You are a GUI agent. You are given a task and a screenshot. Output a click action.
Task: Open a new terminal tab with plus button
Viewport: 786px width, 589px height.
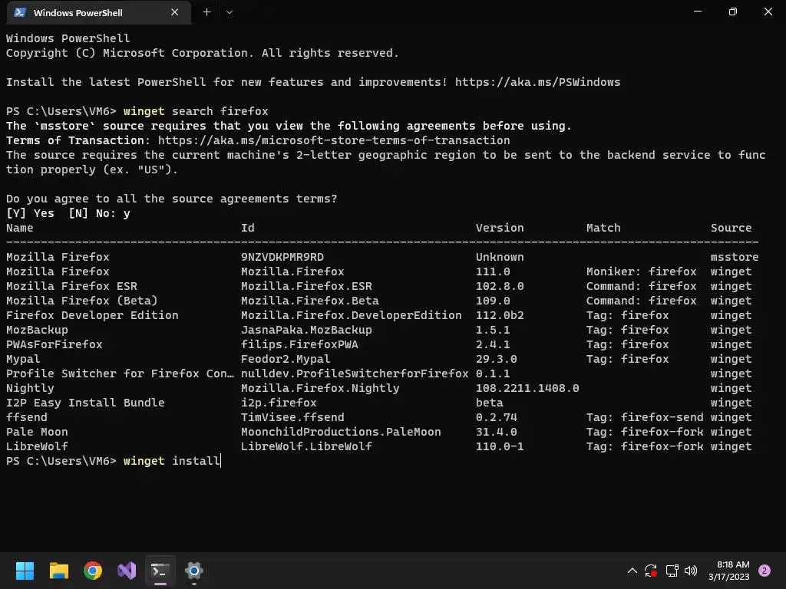[x=206, y=12]
